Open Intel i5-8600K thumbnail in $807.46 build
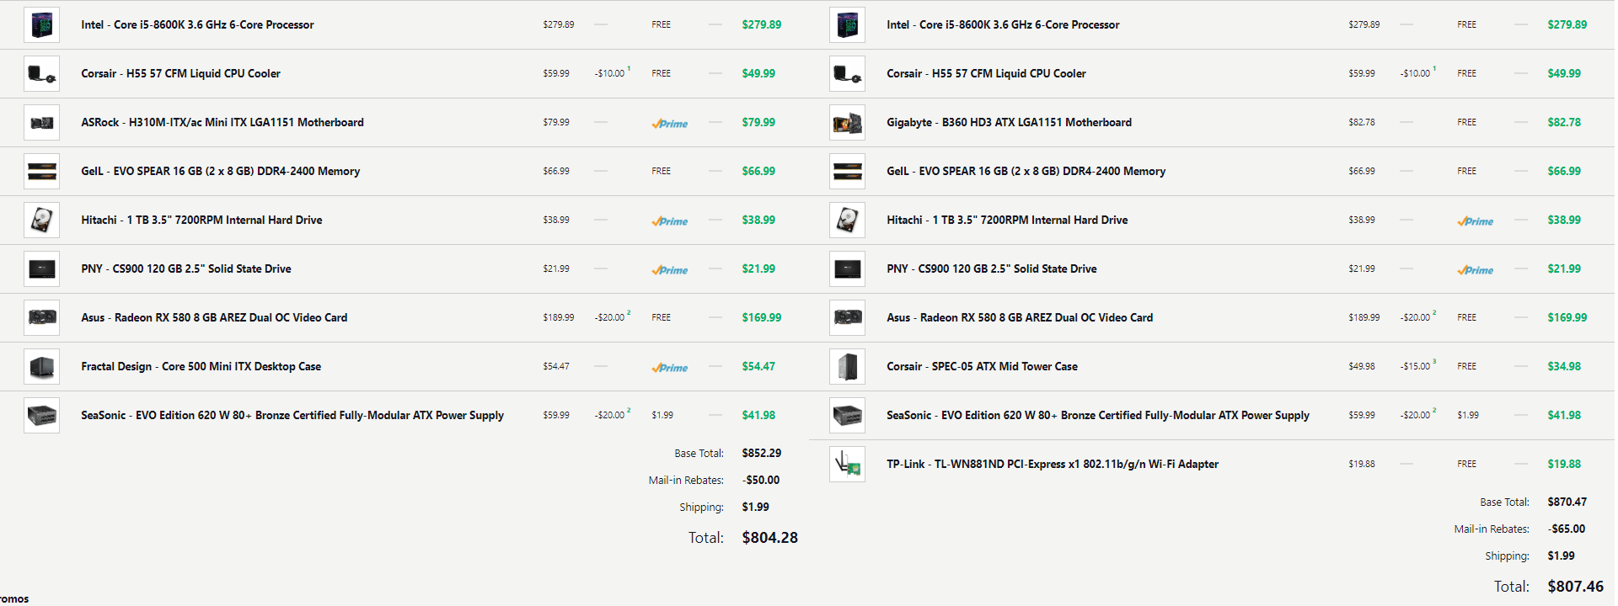The image size is (1618, 606). tap(847, 25)
